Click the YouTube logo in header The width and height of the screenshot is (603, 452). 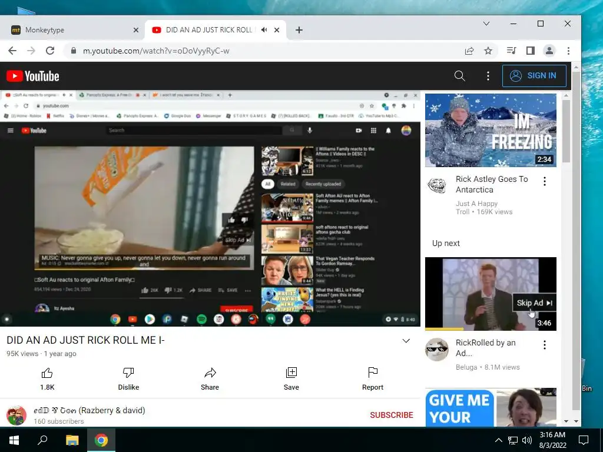pos(33,76)
